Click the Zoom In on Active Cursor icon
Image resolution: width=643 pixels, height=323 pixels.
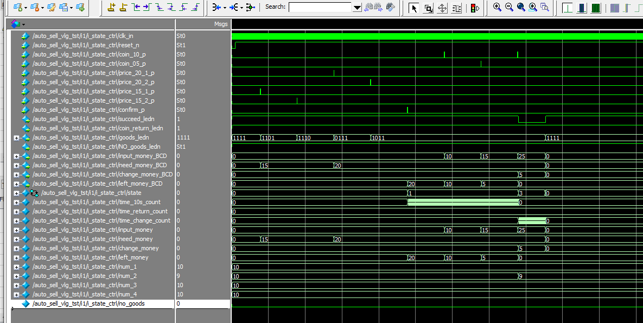533,7
